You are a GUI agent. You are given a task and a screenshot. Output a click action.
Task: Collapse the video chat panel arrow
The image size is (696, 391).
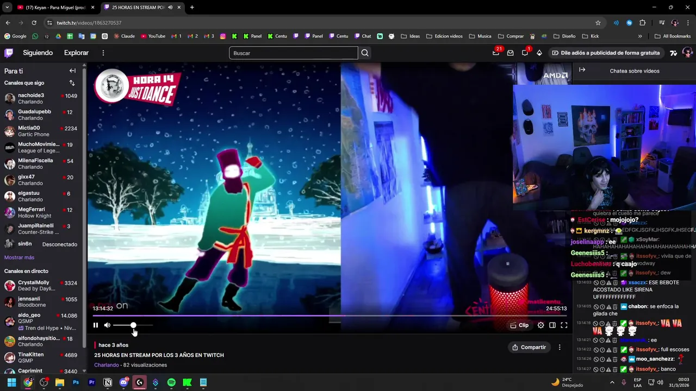[582, 70]
